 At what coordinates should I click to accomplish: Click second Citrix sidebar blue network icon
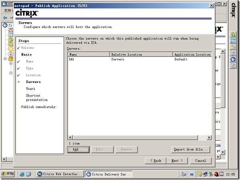(x=233, y=41)
